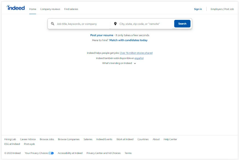
Task: Open Your Privacy Choices link
Action: (36, 153)
